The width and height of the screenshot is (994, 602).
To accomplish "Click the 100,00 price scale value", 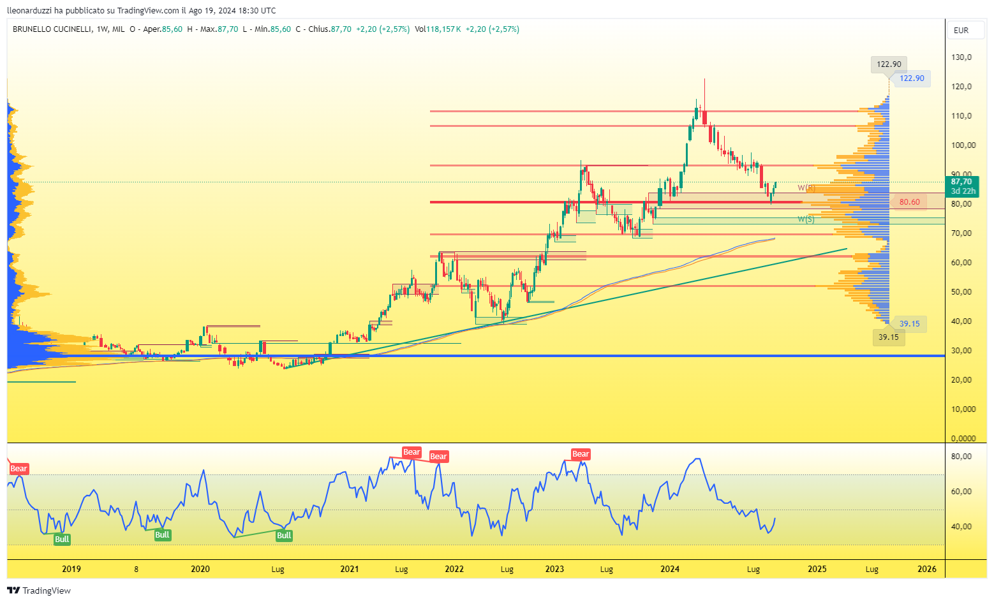I will click(963, 145).
